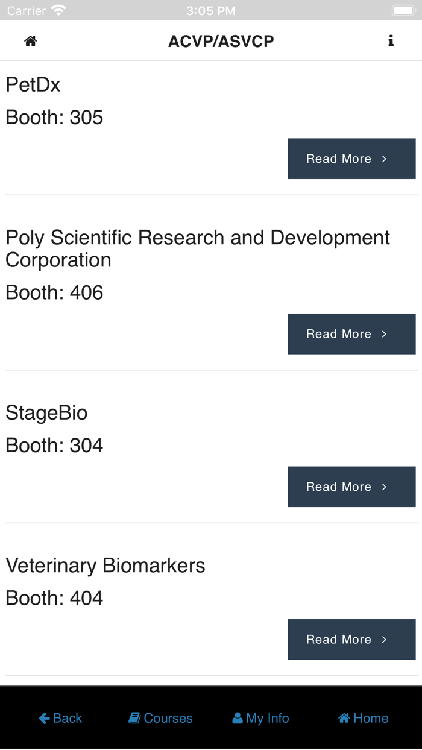Select the Courses book icon in bottom bar
Image resolution: width=422 pixels, height=750 pixels.
point(134,717)
